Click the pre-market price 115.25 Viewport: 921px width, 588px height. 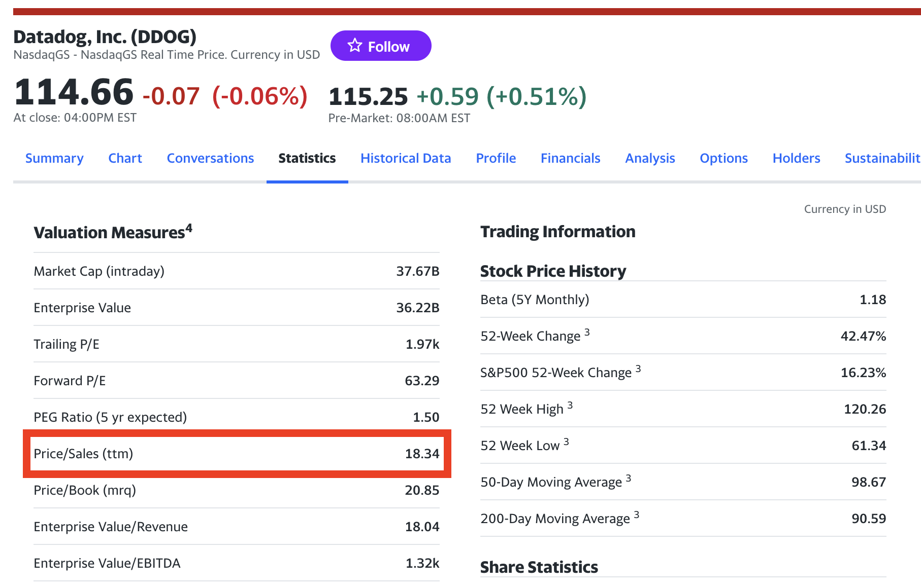[x=368, y=96]
